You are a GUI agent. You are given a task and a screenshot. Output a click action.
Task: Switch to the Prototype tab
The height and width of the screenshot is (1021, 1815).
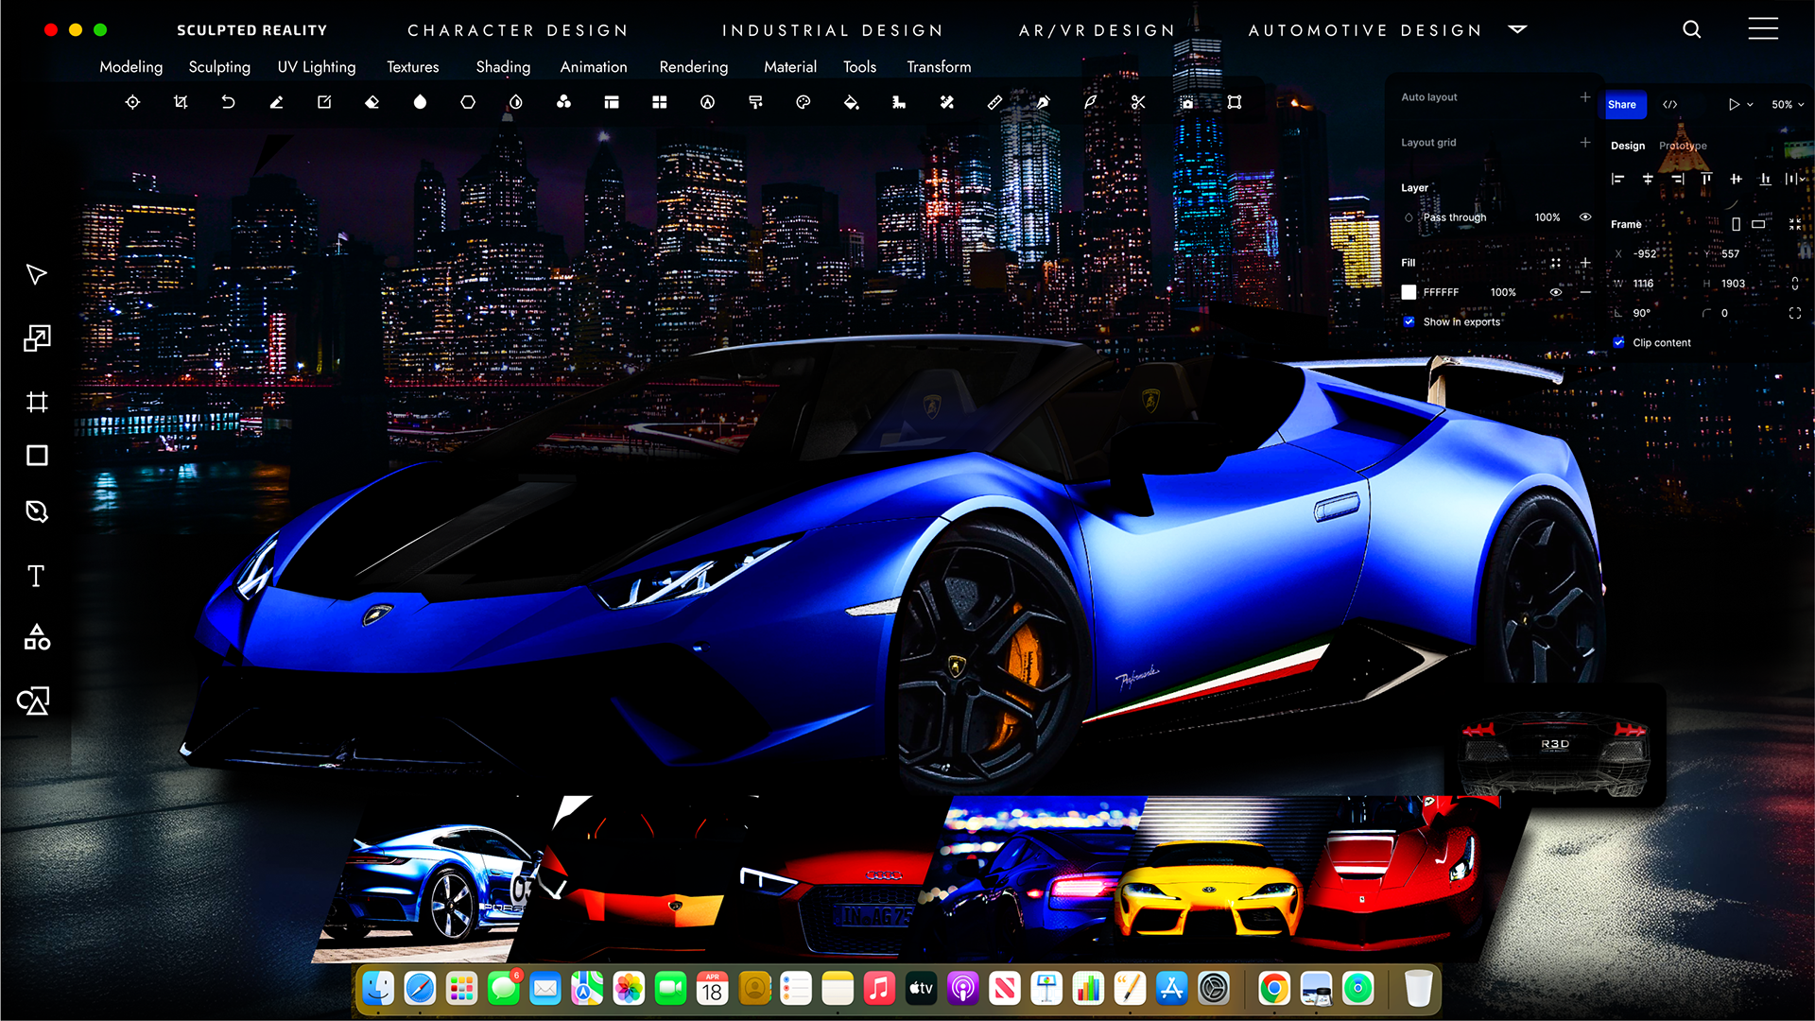pos(1683,146)
